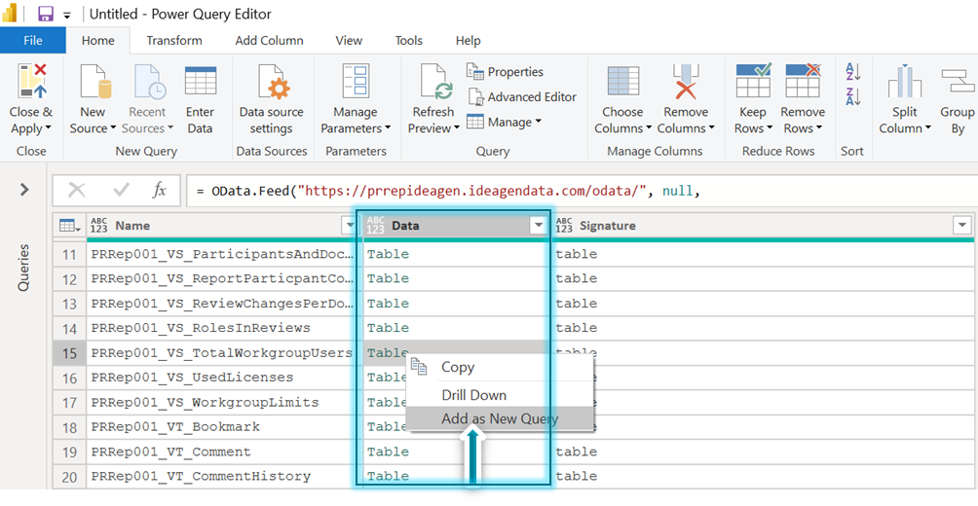The image size is (978, 506).
Task: Click the Power BI logo icon
Action: (x=10, y=14)
